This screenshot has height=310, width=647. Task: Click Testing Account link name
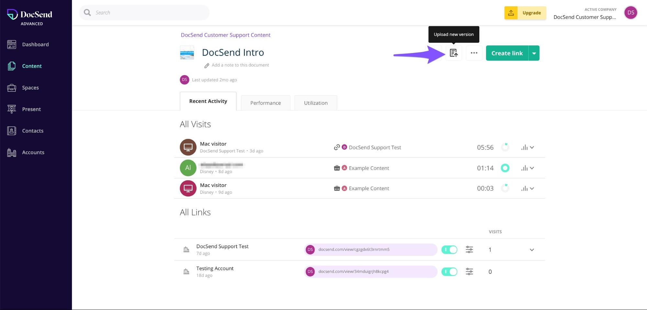point(215,268)
